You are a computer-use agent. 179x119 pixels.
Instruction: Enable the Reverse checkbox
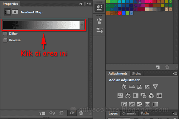[5, 40]
